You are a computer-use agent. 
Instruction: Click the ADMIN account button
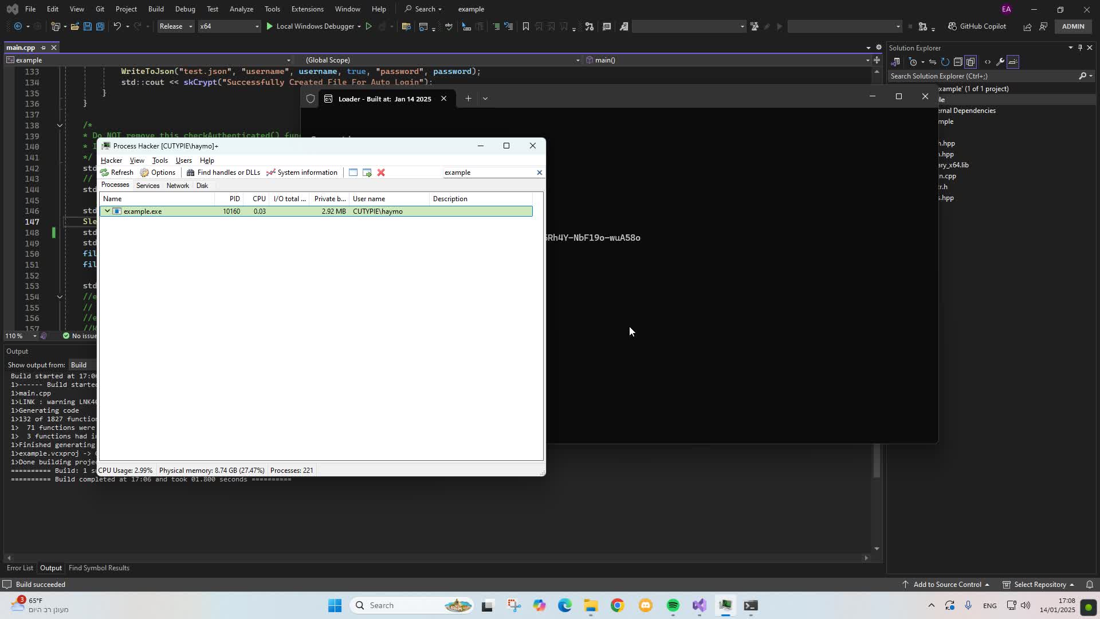point(1073,26)
